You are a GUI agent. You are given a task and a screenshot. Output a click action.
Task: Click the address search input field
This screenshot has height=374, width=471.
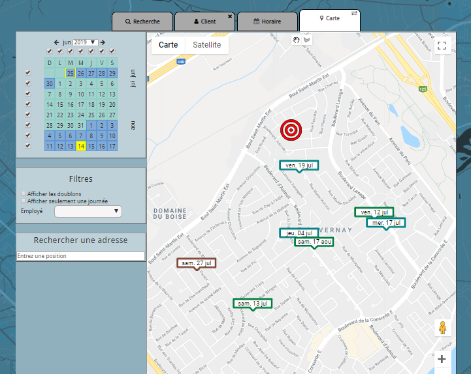[x=80, y=256]
